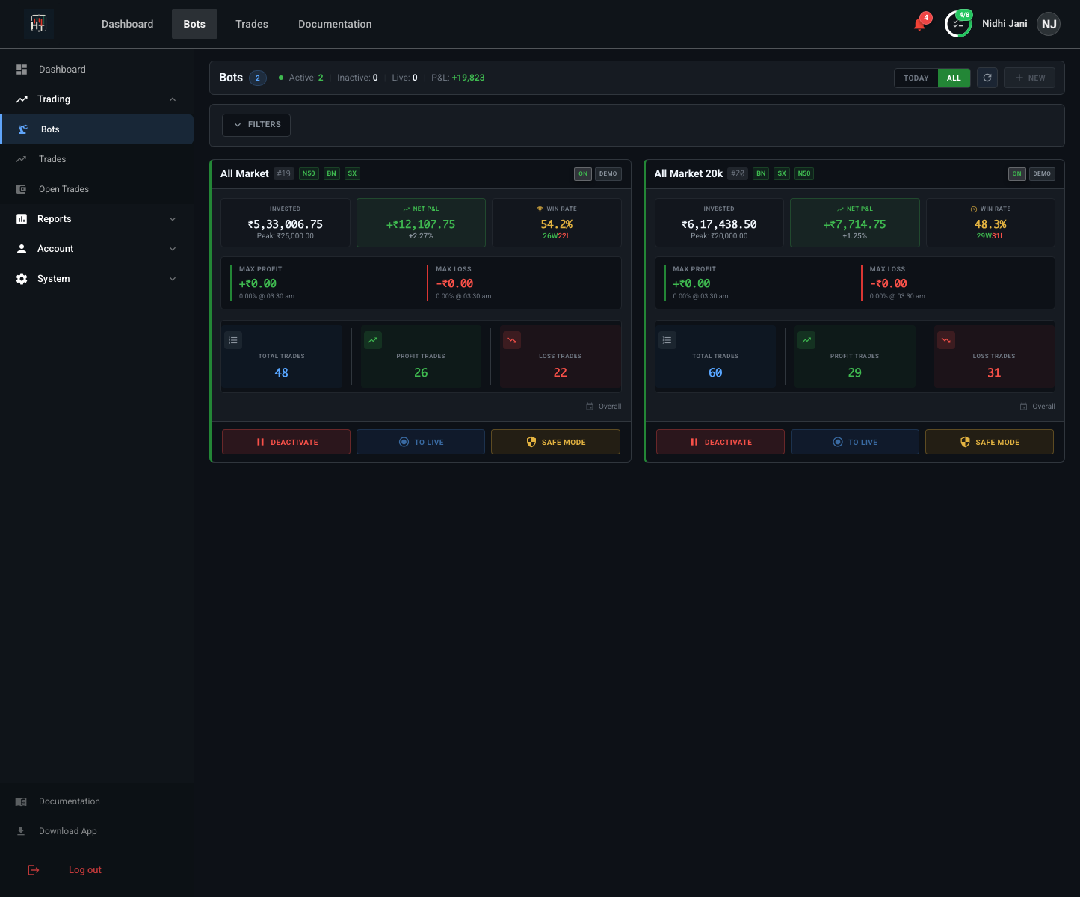Click the app logo in top bar
This screenshot has width=1080, height=897.
38,24
